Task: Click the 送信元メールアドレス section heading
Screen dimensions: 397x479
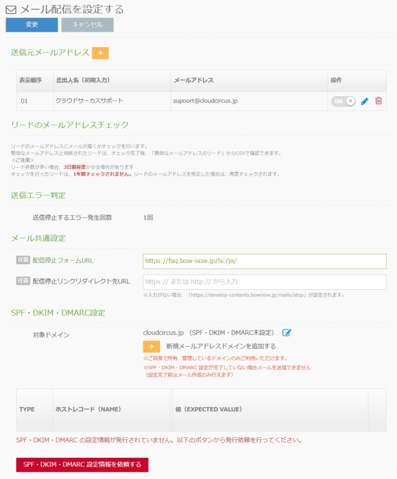Action: click(50, 53)
